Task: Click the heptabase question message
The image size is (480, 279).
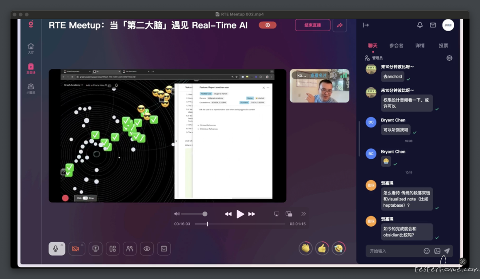Action: tap(407, 199)
